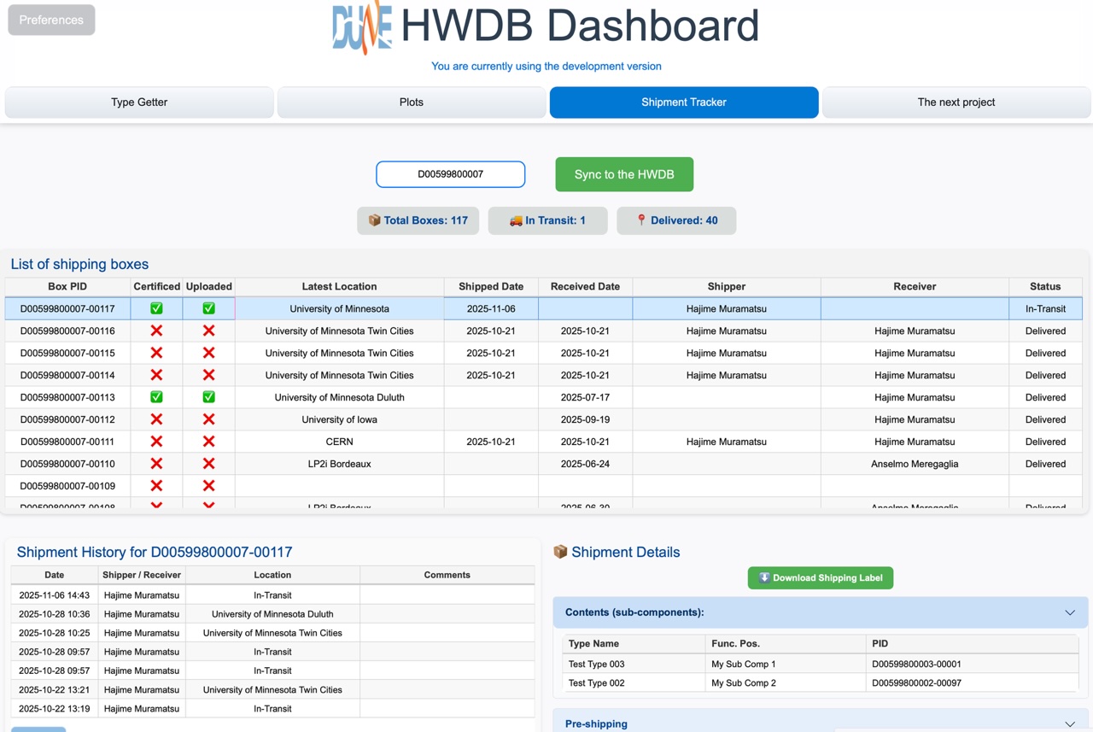Click green Certified check for box 00117
This screenshot has width=1093, height=732.
tap(156, 308)
